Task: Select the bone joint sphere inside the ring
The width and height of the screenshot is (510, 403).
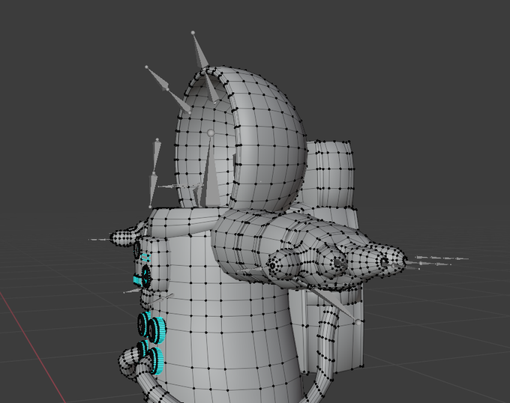Action: click(211, 133)
